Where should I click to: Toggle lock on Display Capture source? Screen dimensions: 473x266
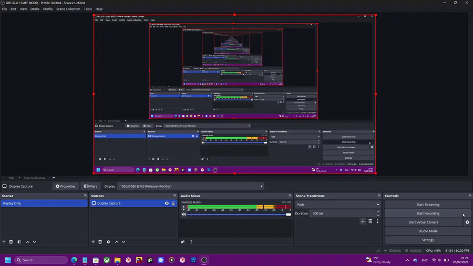(x=173, y=203)
